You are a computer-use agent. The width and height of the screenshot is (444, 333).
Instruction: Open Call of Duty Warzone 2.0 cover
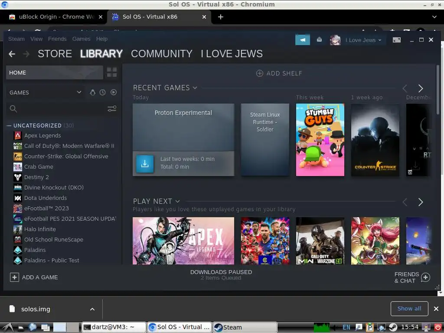(320, 241)
